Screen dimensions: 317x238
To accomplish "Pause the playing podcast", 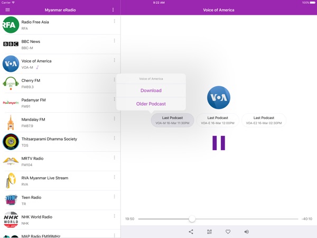I will [x=219, y=143].
